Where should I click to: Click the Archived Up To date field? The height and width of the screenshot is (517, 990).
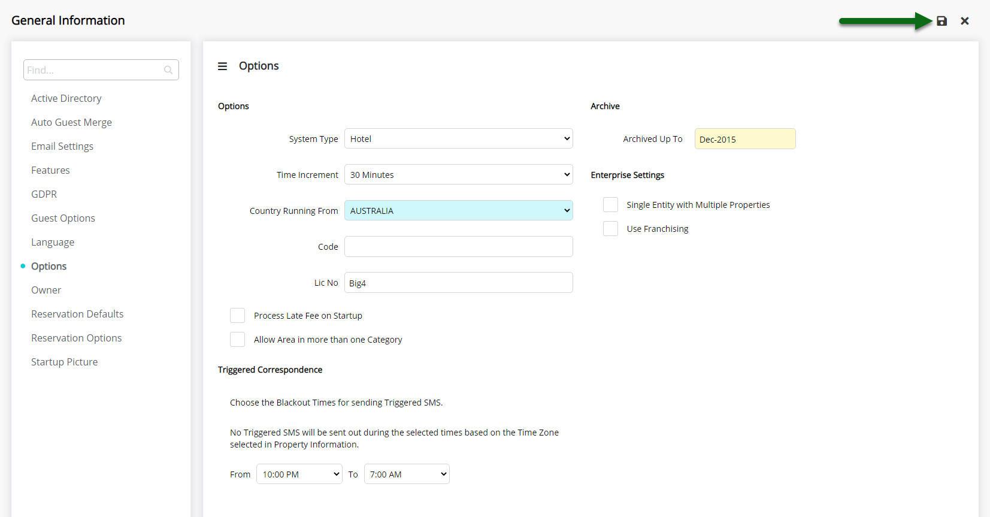(x=745, y=139)
